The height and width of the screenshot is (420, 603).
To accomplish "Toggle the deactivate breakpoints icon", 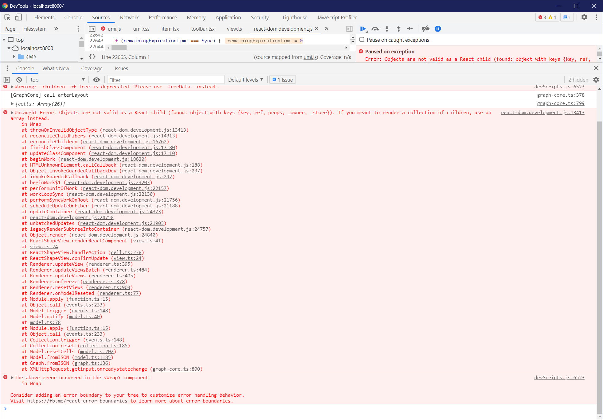I will pos(426,29).
